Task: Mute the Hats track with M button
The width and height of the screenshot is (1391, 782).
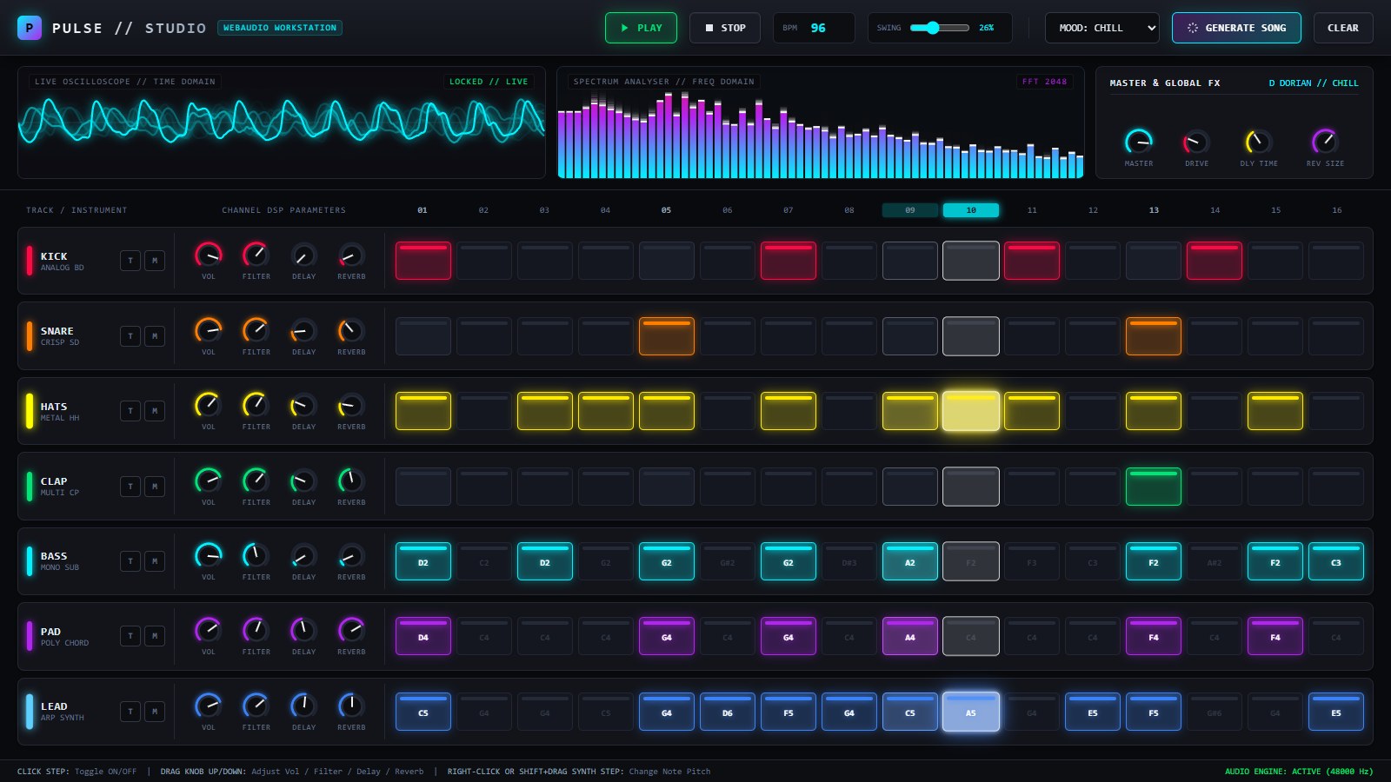Action: point(155,411)
